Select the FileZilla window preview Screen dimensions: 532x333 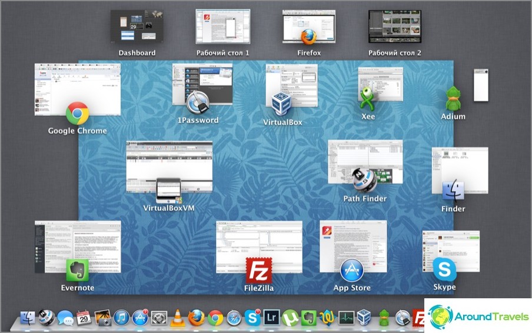coord(259,247)
